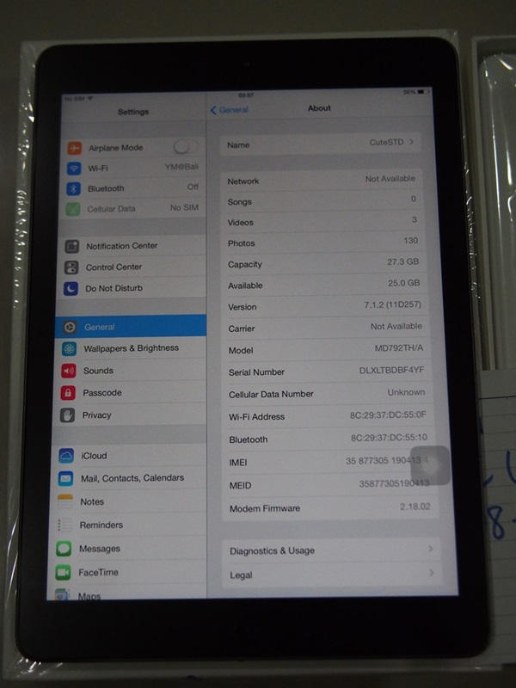
Task: Tap the AssistiveTouch floating button
Action: [430, 465]
